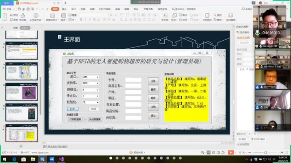The height and width of the screenshot is (163, 291).
Task: Open the File (文件) menu dropdown
Action: pyautogui.click(x=9, y=9)
